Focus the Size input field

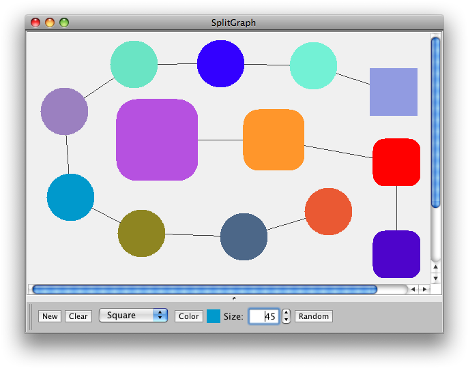click(264, 316)
